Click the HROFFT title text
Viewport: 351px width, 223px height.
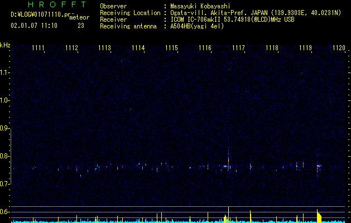[57, 4]
